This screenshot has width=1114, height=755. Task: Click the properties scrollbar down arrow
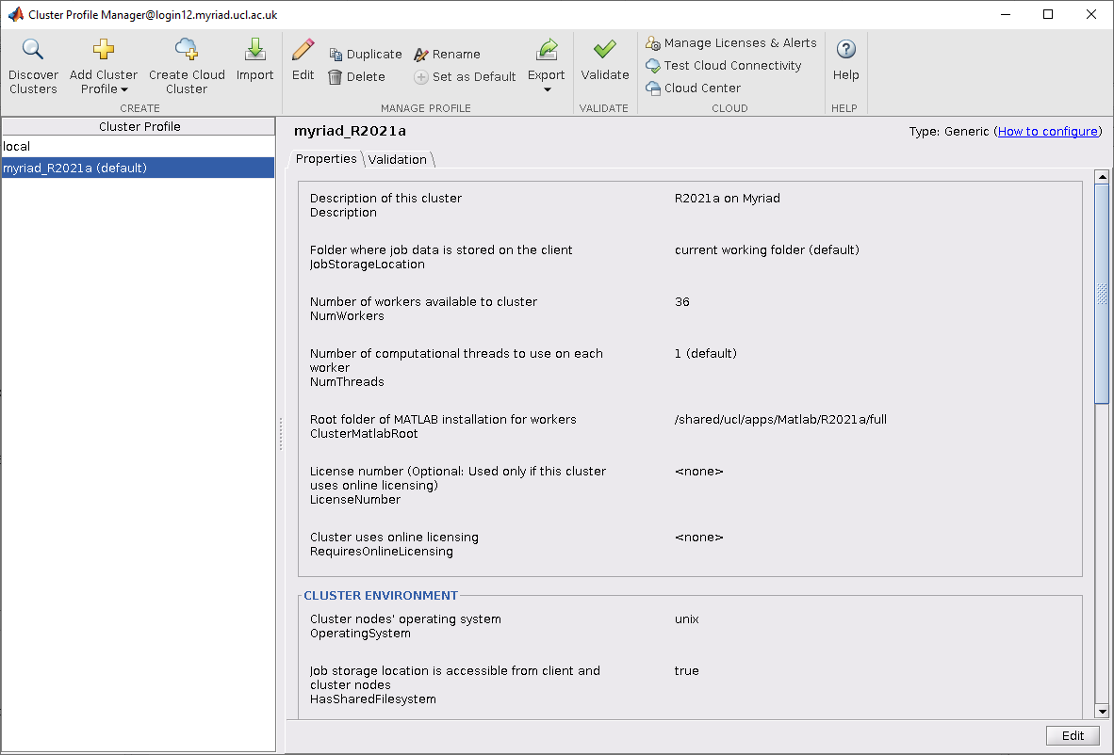point(1102,712)
